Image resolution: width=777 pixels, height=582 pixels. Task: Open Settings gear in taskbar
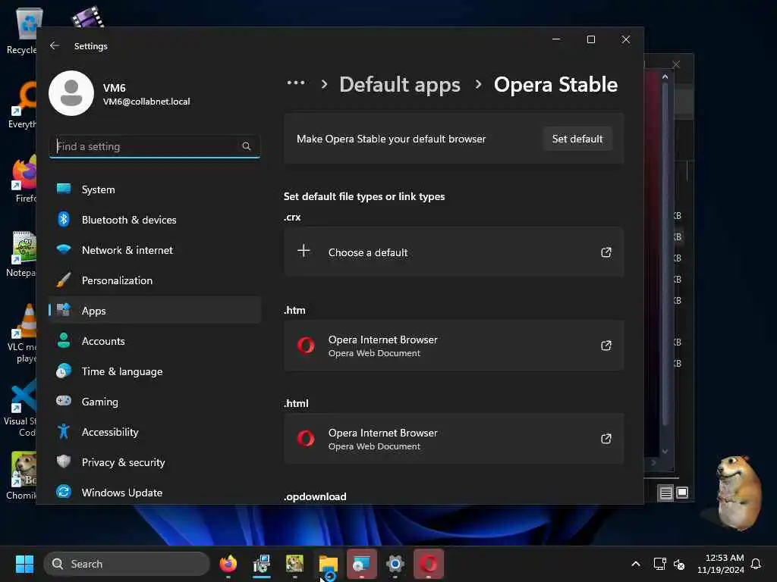(x=395, y=564)
